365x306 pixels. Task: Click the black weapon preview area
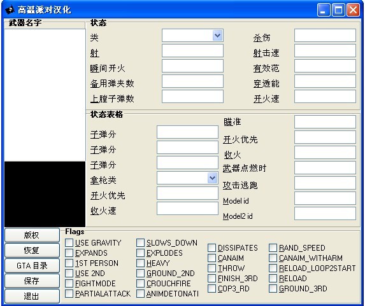[x=45, y=194]
